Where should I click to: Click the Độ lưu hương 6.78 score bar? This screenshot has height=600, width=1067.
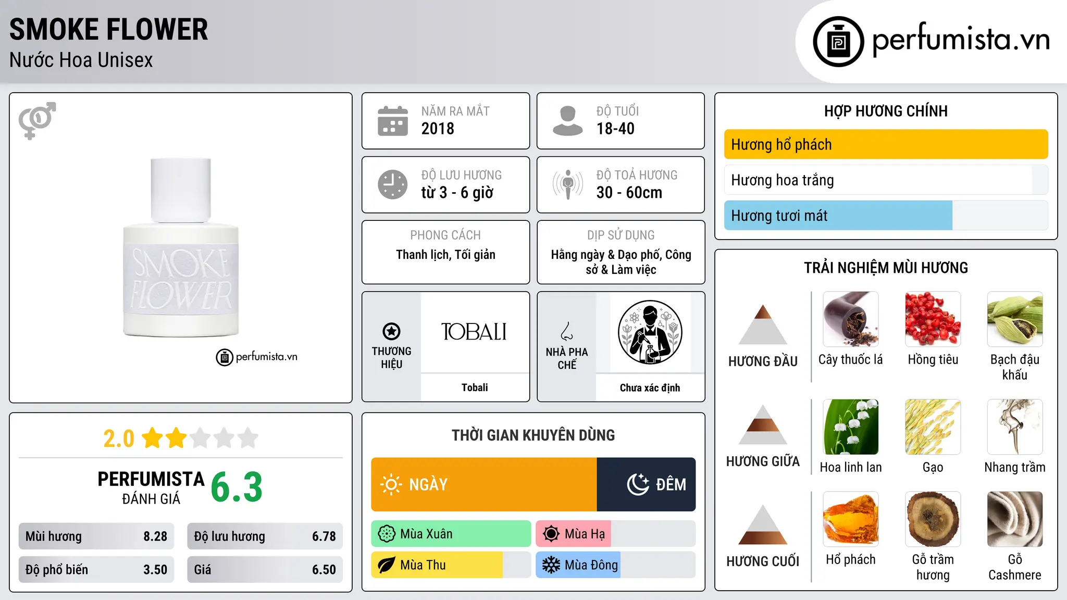[265, 536]
